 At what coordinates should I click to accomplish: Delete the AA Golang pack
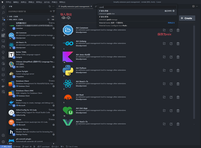[x=178, y=44]
